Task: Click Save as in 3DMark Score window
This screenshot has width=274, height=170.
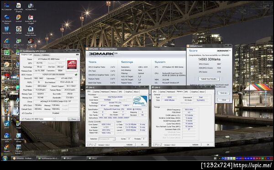Action: 224,93
